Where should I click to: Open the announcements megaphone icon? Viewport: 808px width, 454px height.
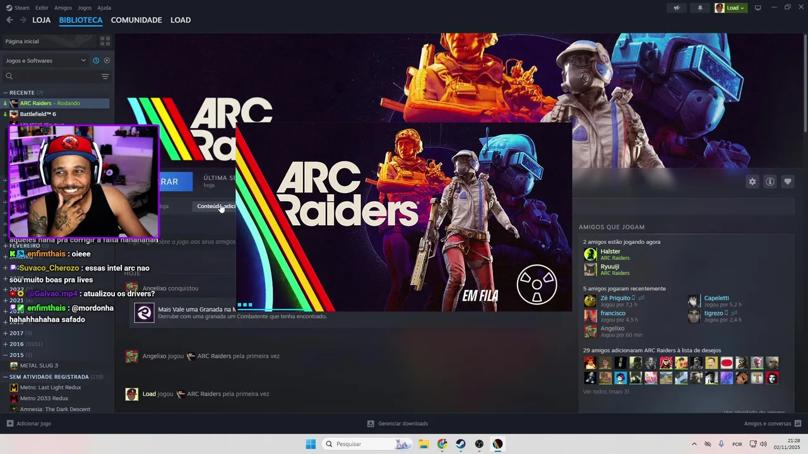tap(677, 8)
